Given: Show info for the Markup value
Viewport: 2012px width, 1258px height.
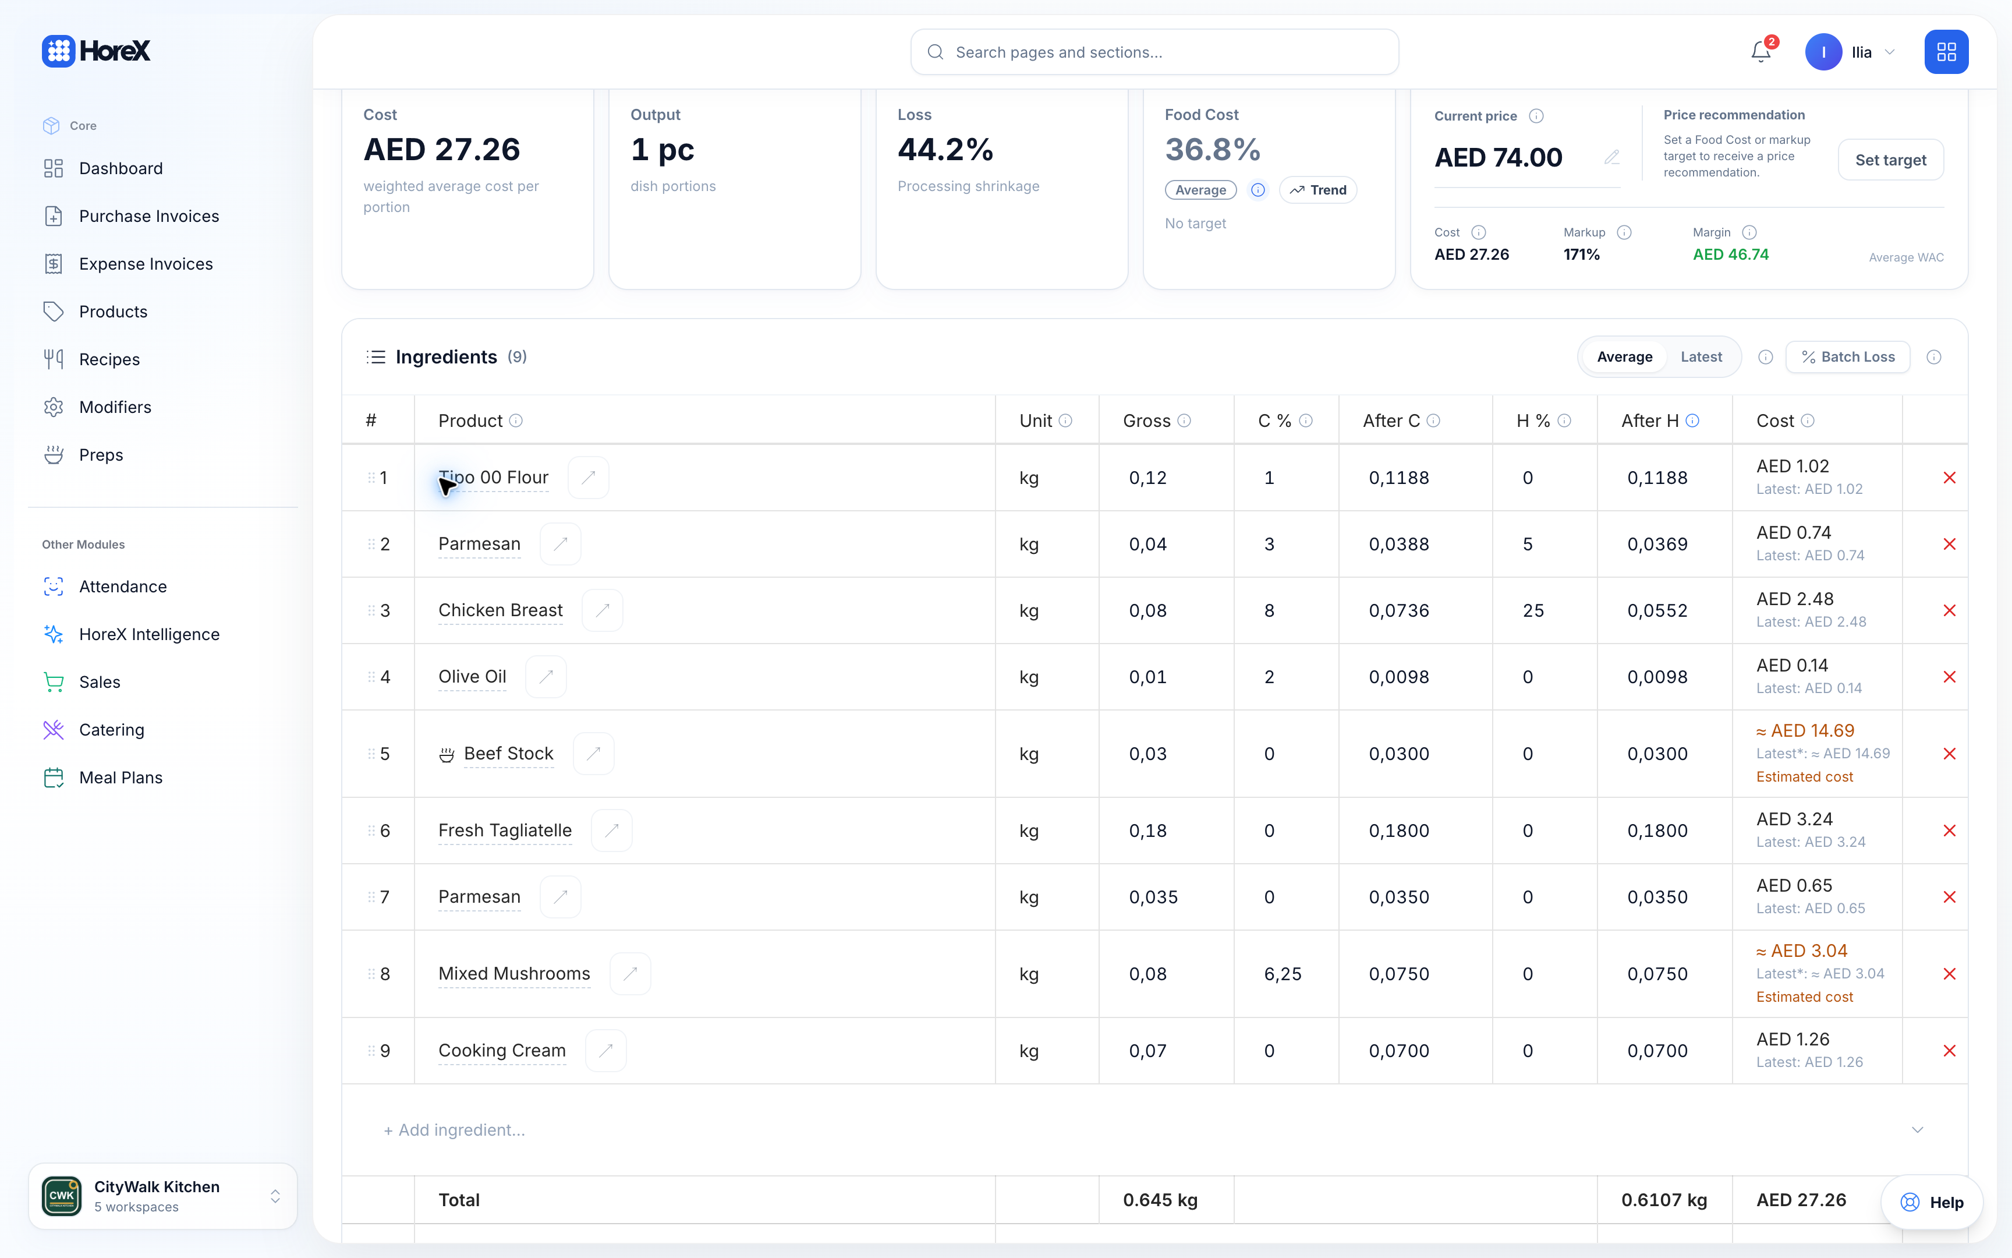Looking at the screenshot, I should pos(1624,233).
